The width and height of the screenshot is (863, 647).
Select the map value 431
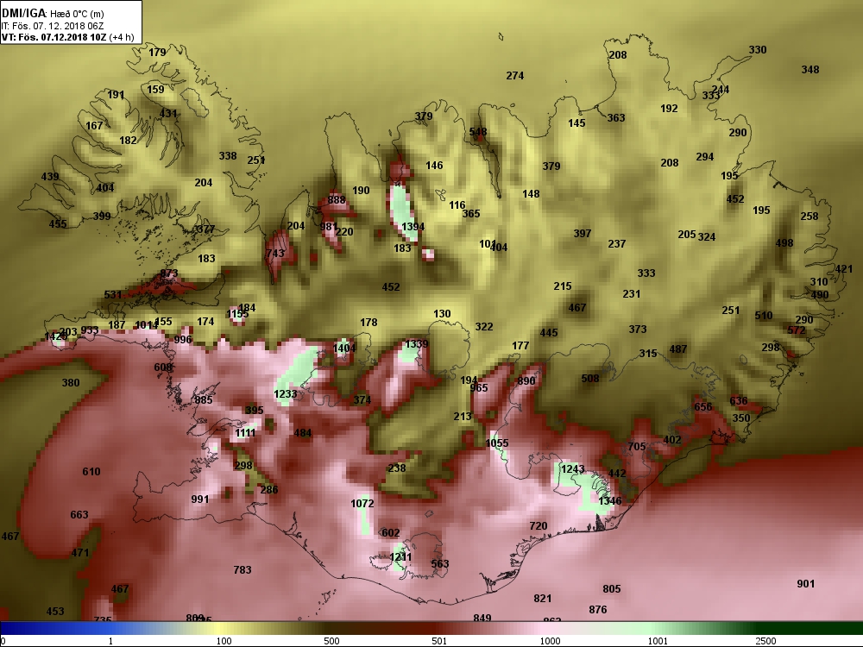[168, 113]
